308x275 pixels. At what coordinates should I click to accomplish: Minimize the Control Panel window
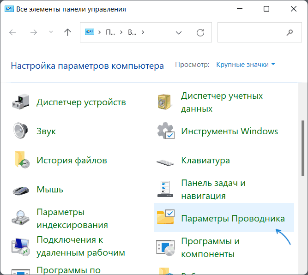[x=240, y=9]
